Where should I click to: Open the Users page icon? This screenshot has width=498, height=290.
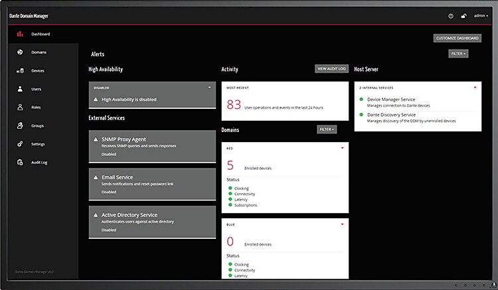20,89
